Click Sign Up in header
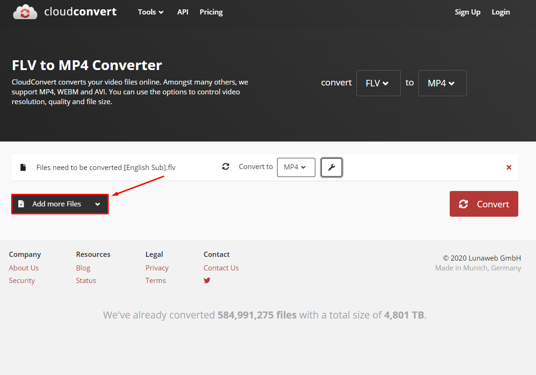The image size is (536, 375). [467, 12]
